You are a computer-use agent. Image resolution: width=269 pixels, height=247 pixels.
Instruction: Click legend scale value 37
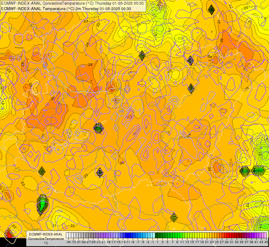[x=246, y=242]
